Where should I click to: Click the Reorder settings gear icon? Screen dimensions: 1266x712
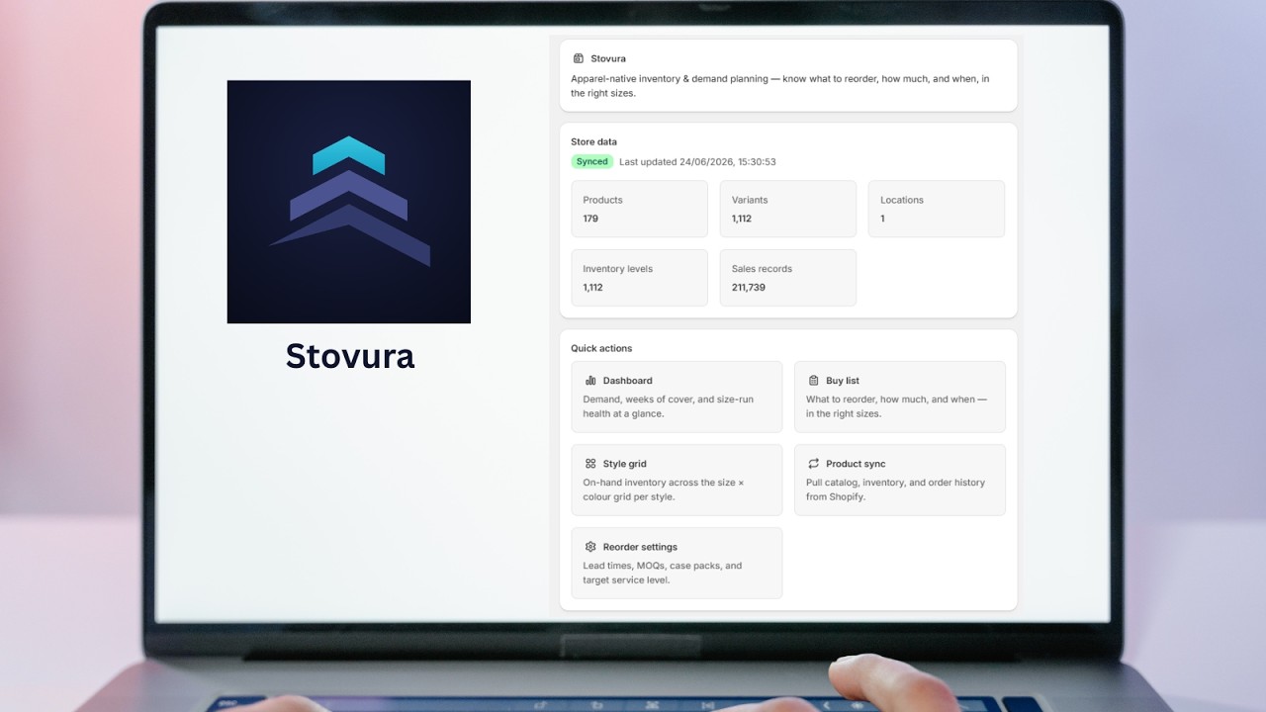590,546
